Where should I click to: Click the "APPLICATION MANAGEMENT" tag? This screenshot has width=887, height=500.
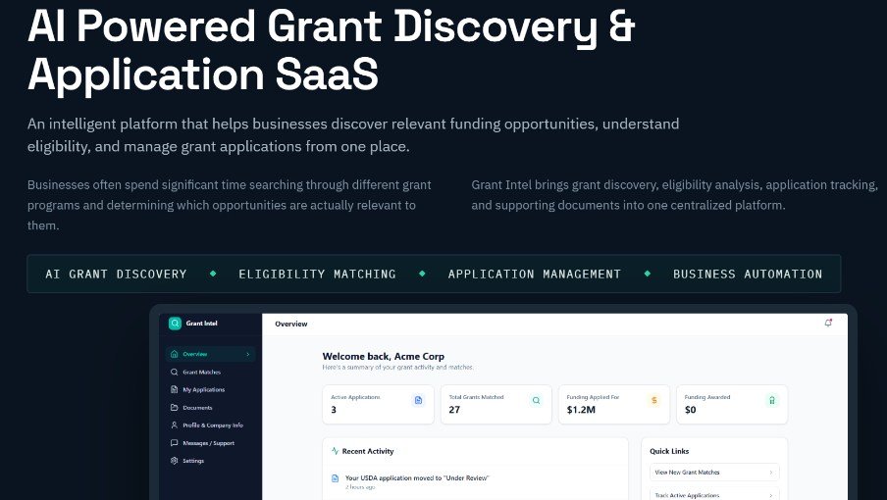tap(535, 274)
